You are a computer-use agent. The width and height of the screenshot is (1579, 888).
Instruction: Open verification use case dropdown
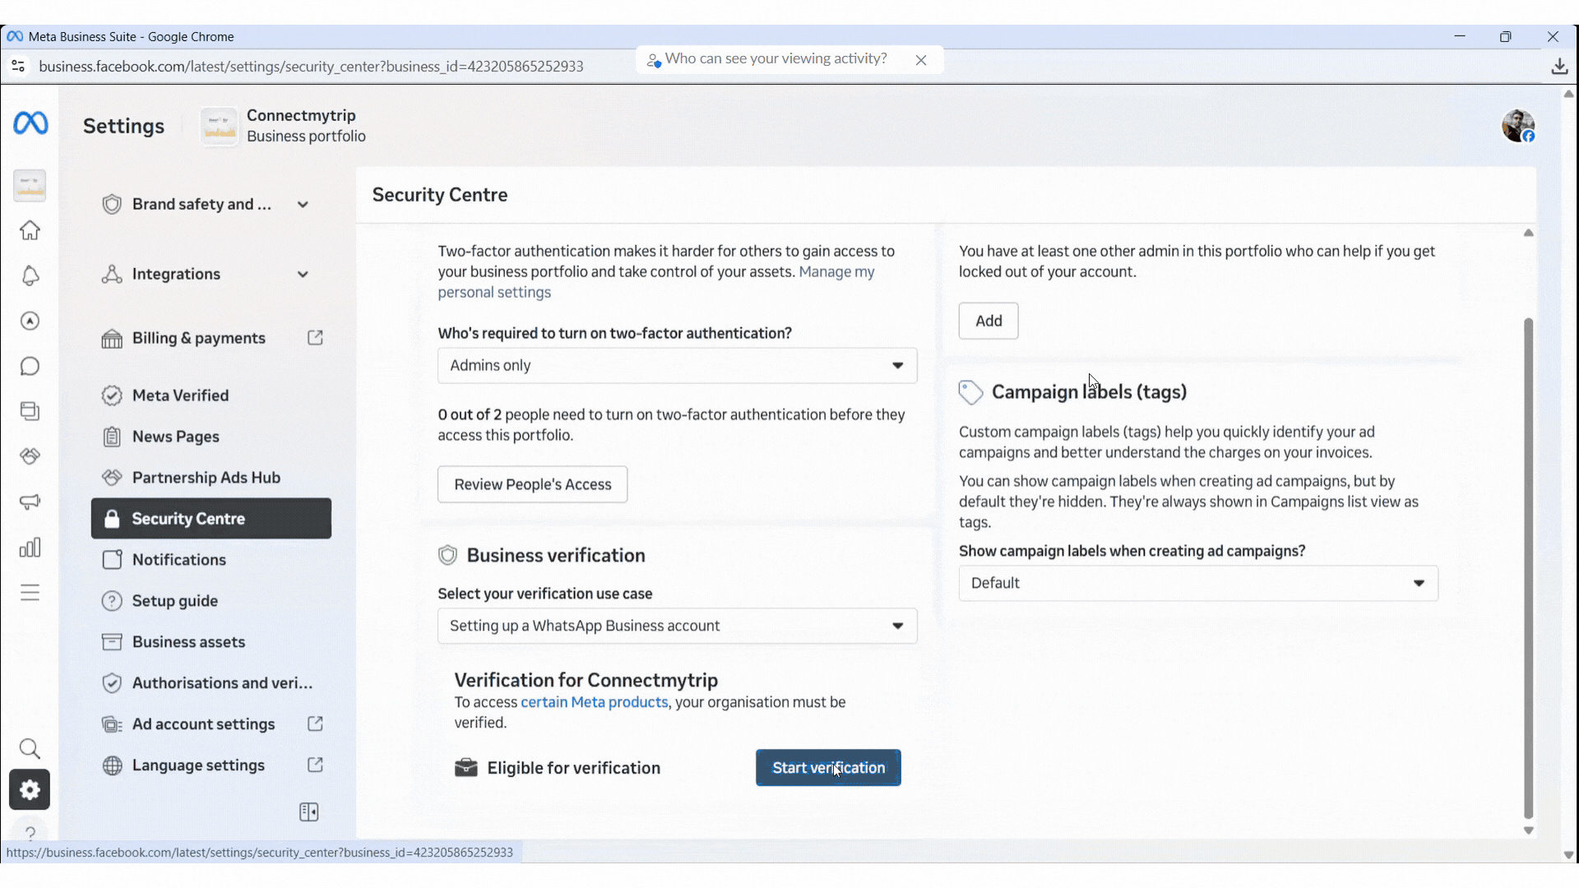677,627
